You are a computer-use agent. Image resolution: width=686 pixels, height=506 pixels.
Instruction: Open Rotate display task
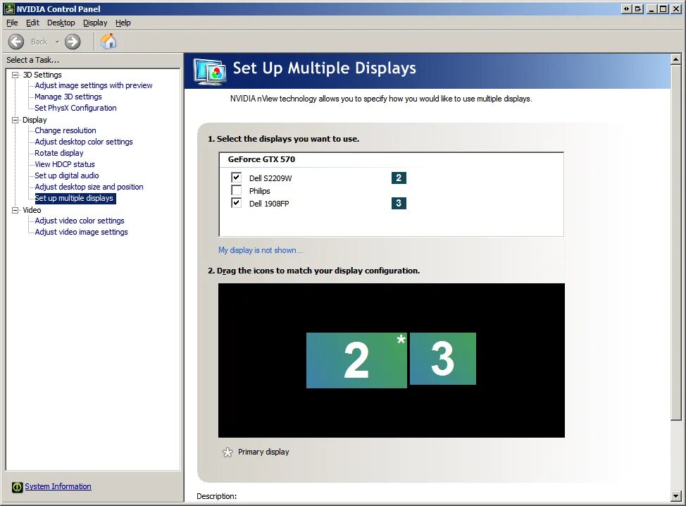[59, 153]
